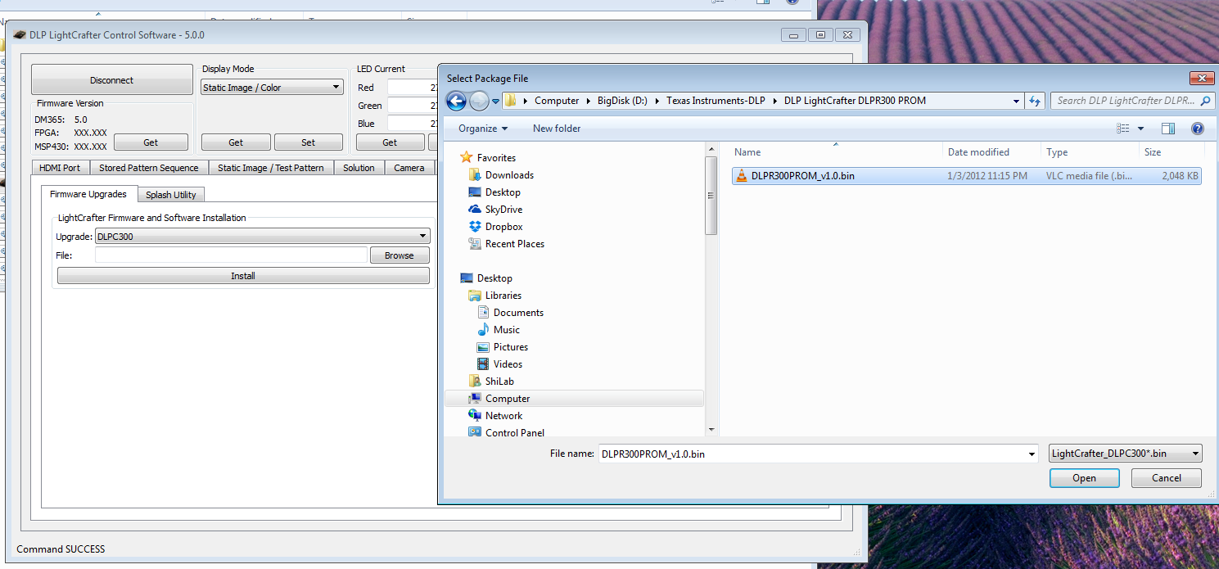Switch to the HDMI Port tab
This screenshot has width=1219, height=569.
click(x=61, y=168)
